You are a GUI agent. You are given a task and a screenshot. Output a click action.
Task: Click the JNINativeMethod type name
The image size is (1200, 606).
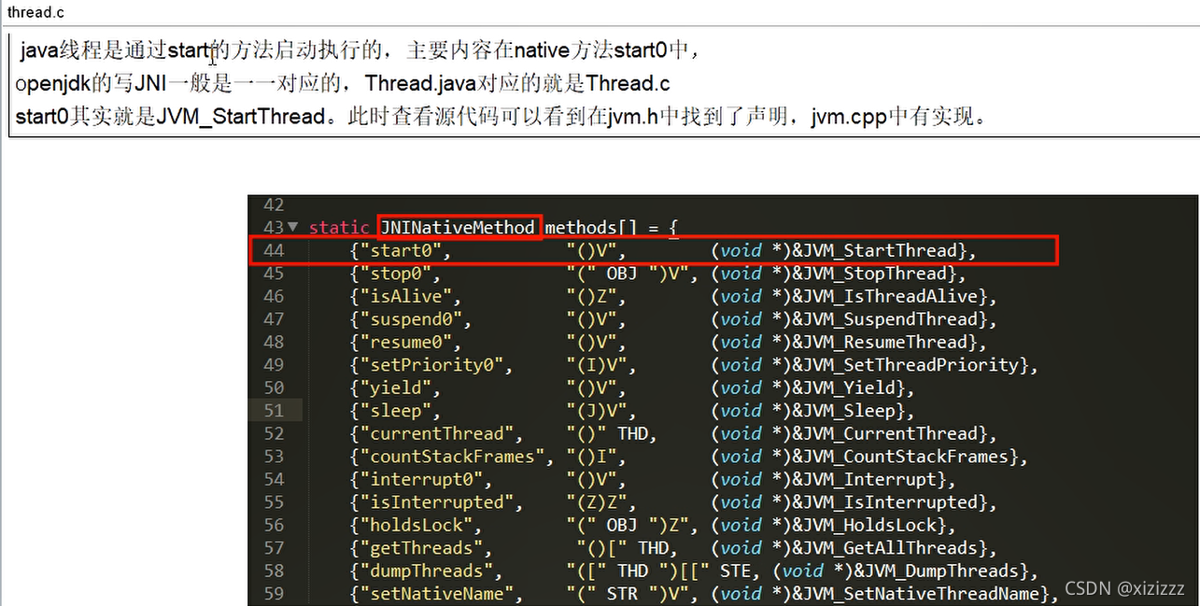coord(459,227)
